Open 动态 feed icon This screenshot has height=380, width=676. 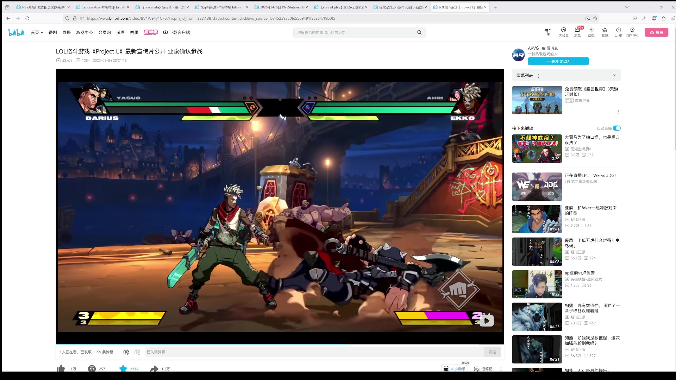591,32
